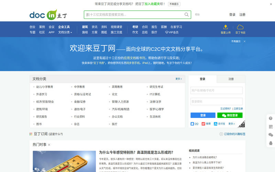Viewport: 275px width, 172px height.
Task: Click the 加入收藏夹 link
Action: [x=152, y=4]
